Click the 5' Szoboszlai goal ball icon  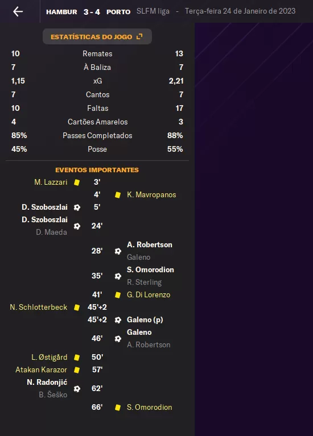coord(77,207)
